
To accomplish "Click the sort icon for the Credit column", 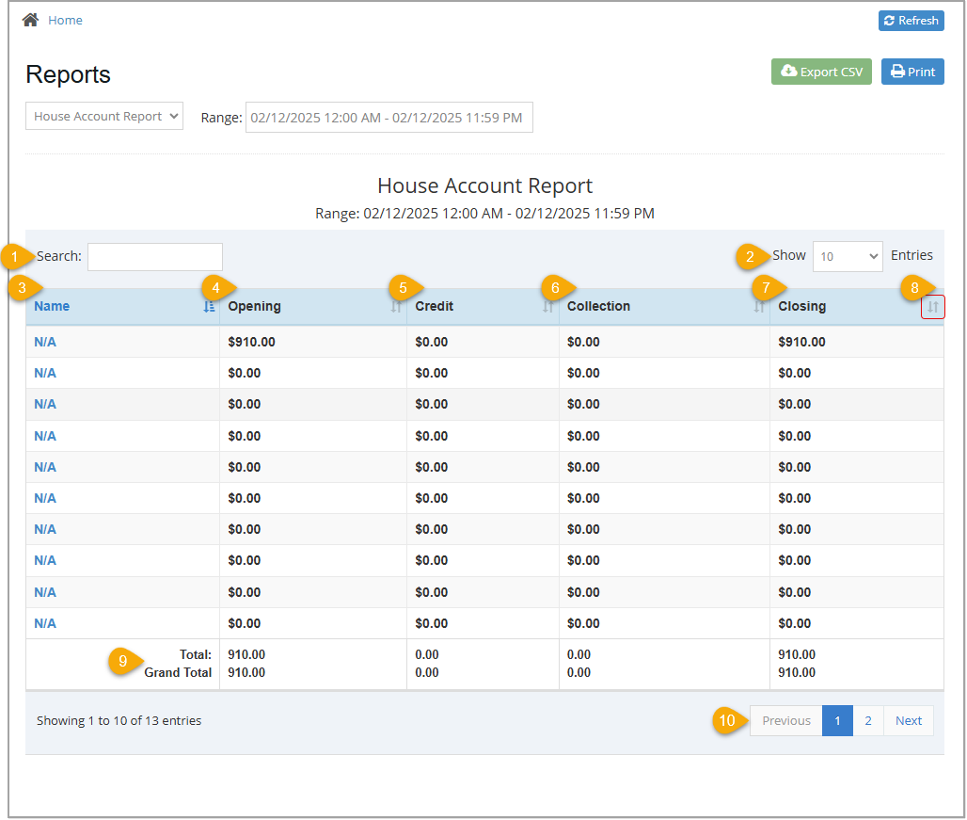I will click(550, 306).
